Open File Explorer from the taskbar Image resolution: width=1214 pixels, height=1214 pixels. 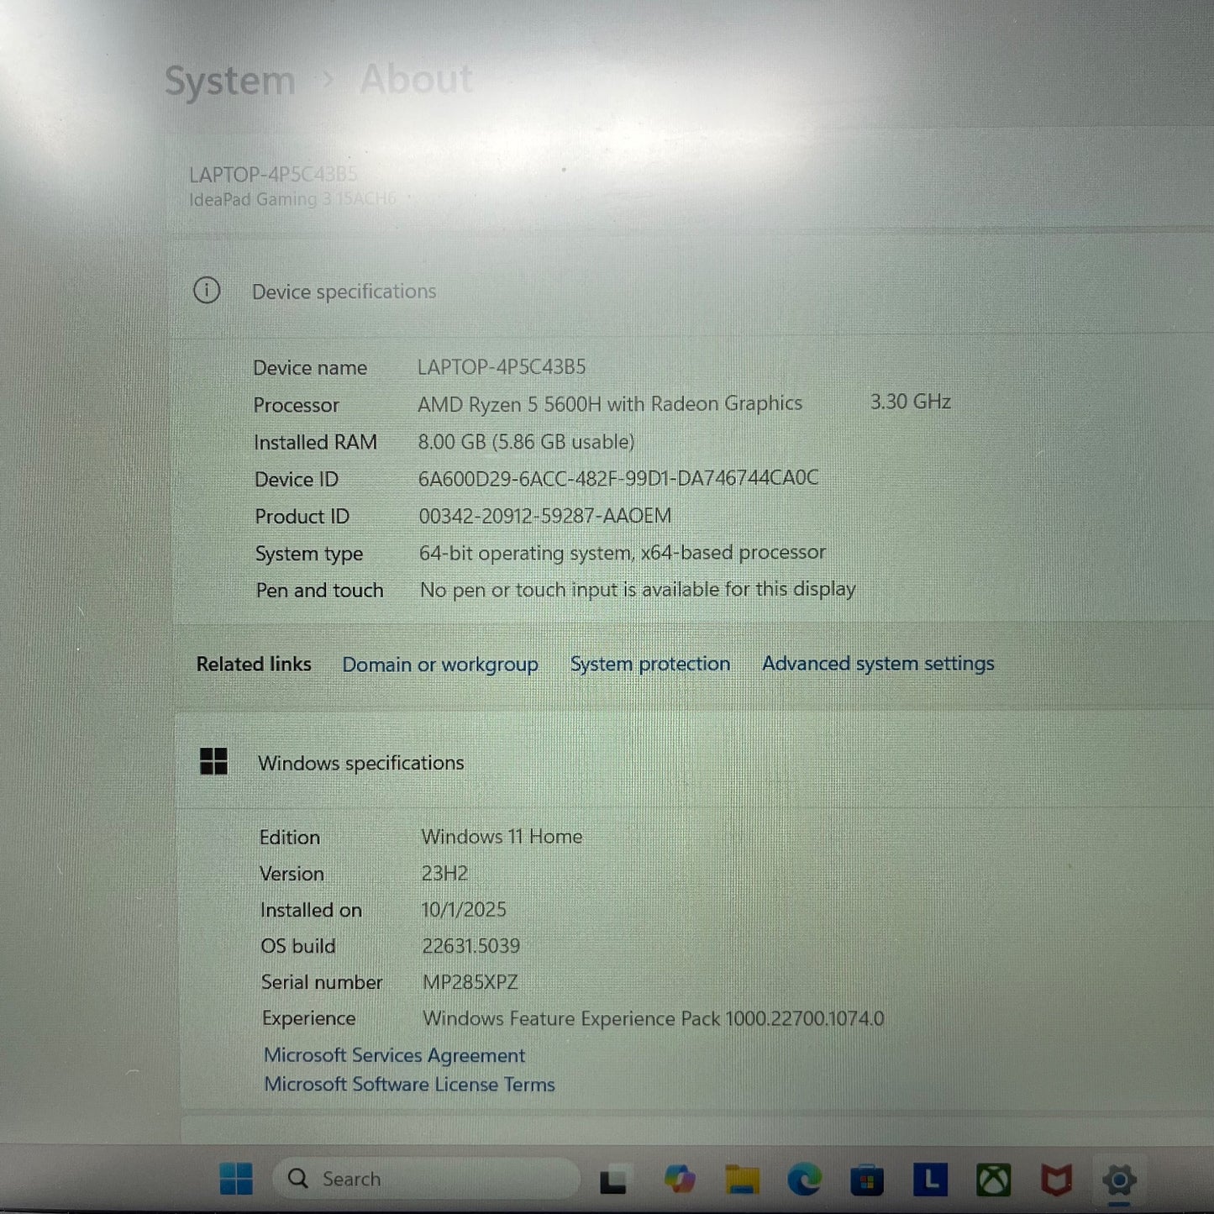tap(742, 1180)
